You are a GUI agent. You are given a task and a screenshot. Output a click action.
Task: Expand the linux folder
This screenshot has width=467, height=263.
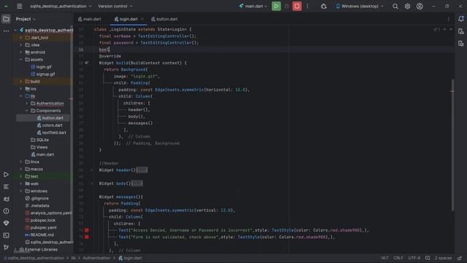(21, 162)
